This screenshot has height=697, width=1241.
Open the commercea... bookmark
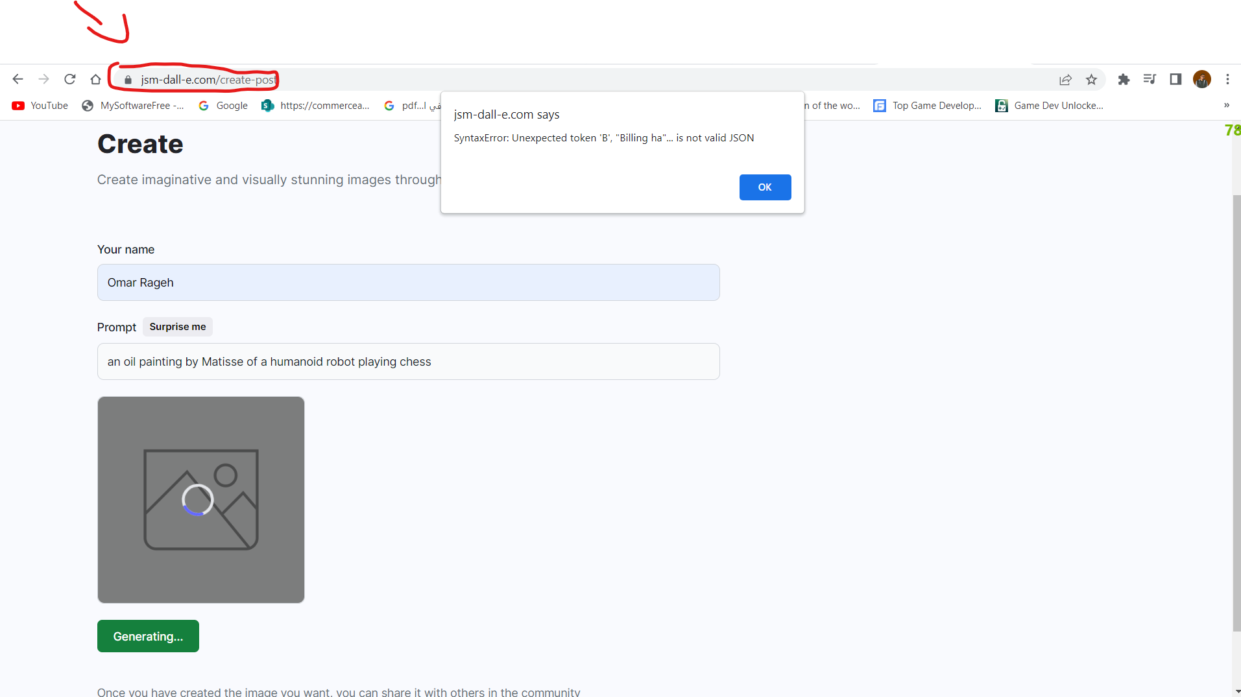[x=315, y=106]
